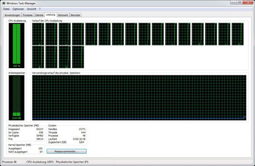This screenshot has height=166, width=255.
Task: Open the Optionen menu
Action: click(18, 9)
